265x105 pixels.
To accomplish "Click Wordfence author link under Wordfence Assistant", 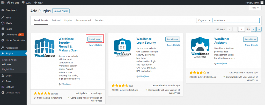I will pyautogui.click(x=222, y=64).
